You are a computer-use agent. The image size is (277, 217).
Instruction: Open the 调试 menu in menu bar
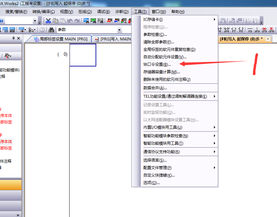[x=103, y=12]
